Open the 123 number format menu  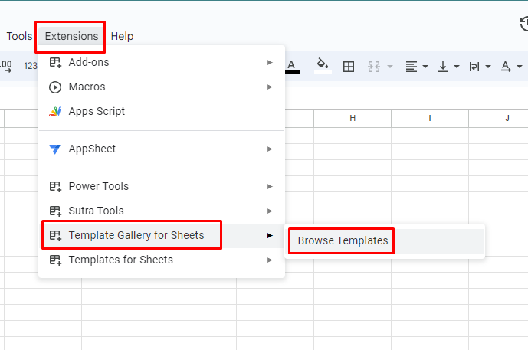31,66
